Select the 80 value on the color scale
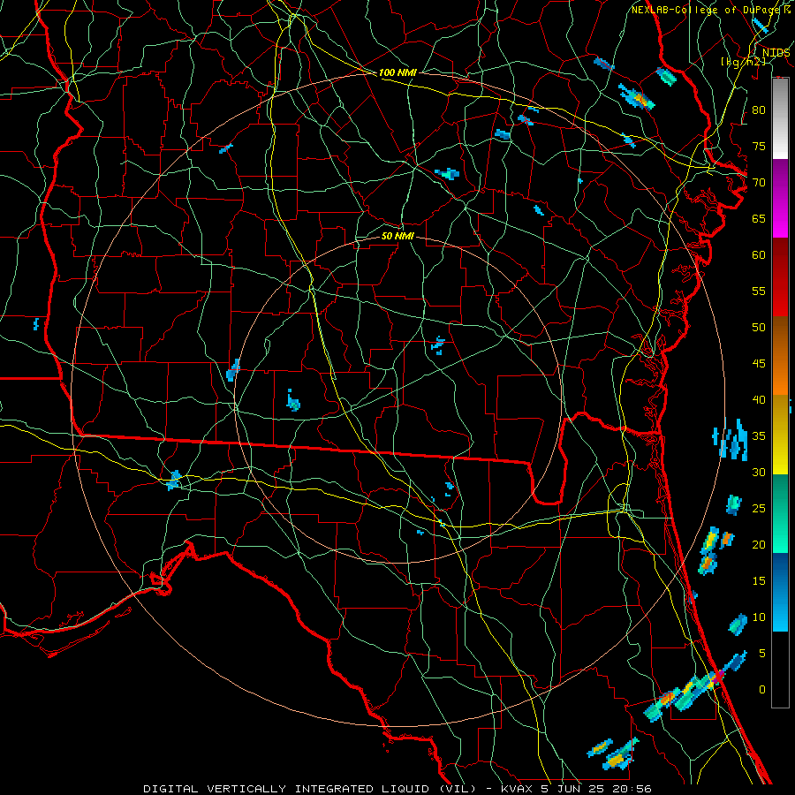This screenshot has height=795, width=795. pos(759,110)
